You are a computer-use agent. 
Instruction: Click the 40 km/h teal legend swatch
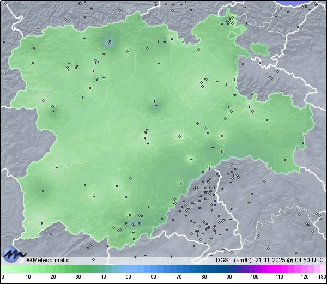tap(103, 269)
